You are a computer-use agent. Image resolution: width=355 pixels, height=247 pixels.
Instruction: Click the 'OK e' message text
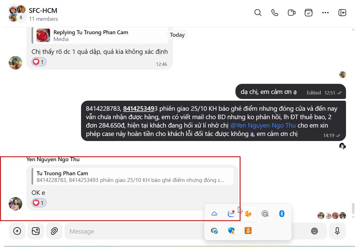click(38, 193)
